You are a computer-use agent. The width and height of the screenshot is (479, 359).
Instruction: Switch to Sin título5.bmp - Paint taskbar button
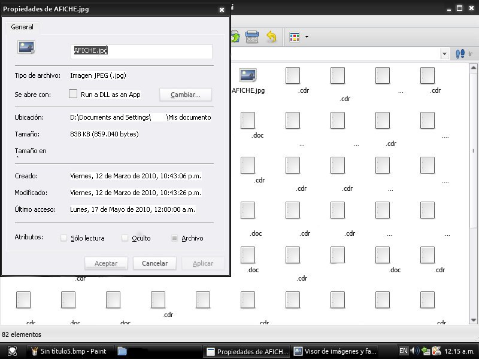[x=69, y=351]
